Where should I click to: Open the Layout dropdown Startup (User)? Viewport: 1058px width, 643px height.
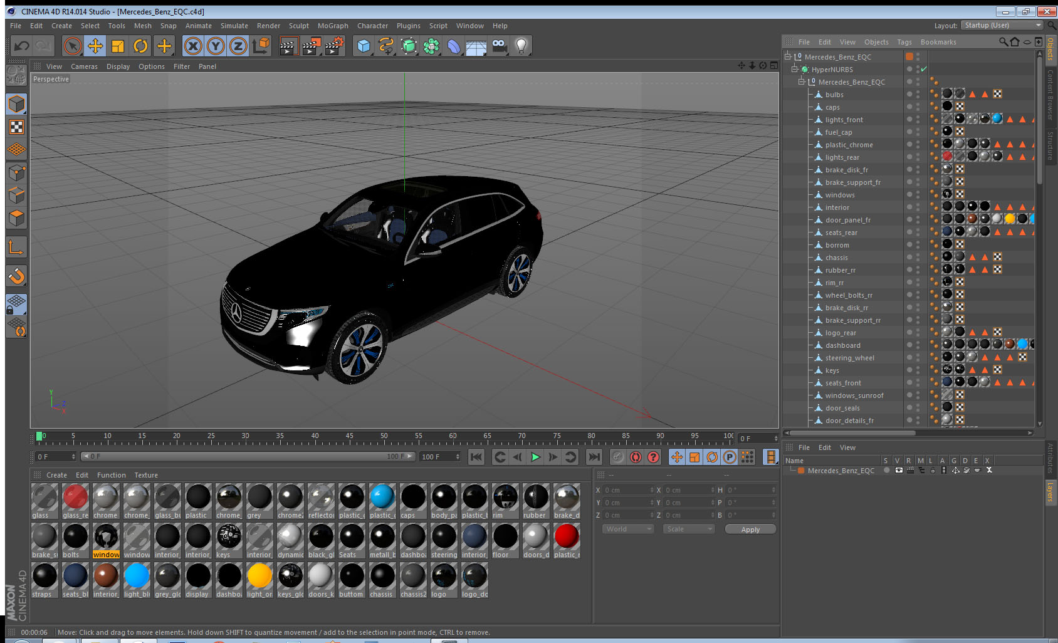[x=1002, y=25]
